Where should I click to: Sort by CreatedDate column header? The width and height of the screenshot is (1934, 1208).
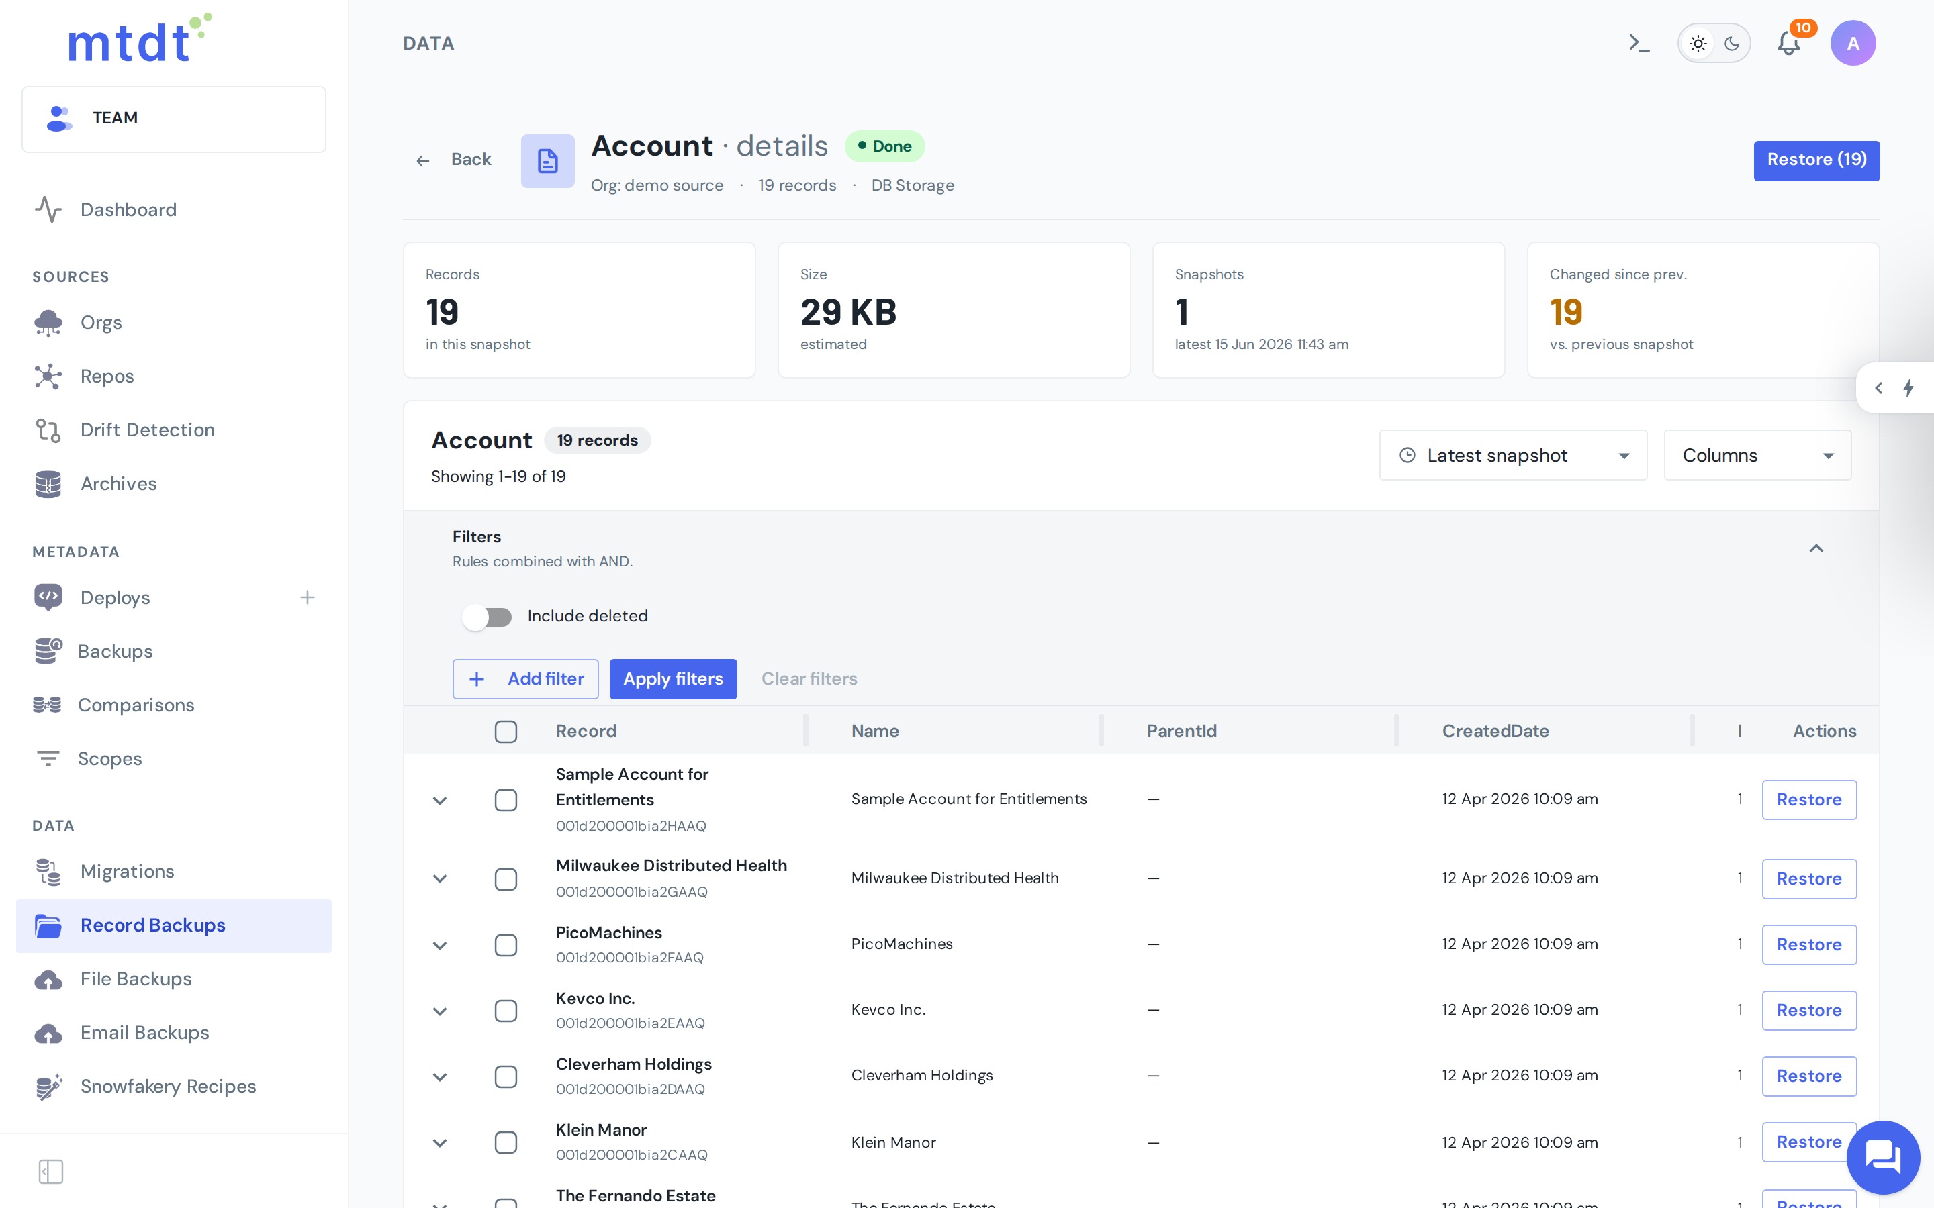1495,731
